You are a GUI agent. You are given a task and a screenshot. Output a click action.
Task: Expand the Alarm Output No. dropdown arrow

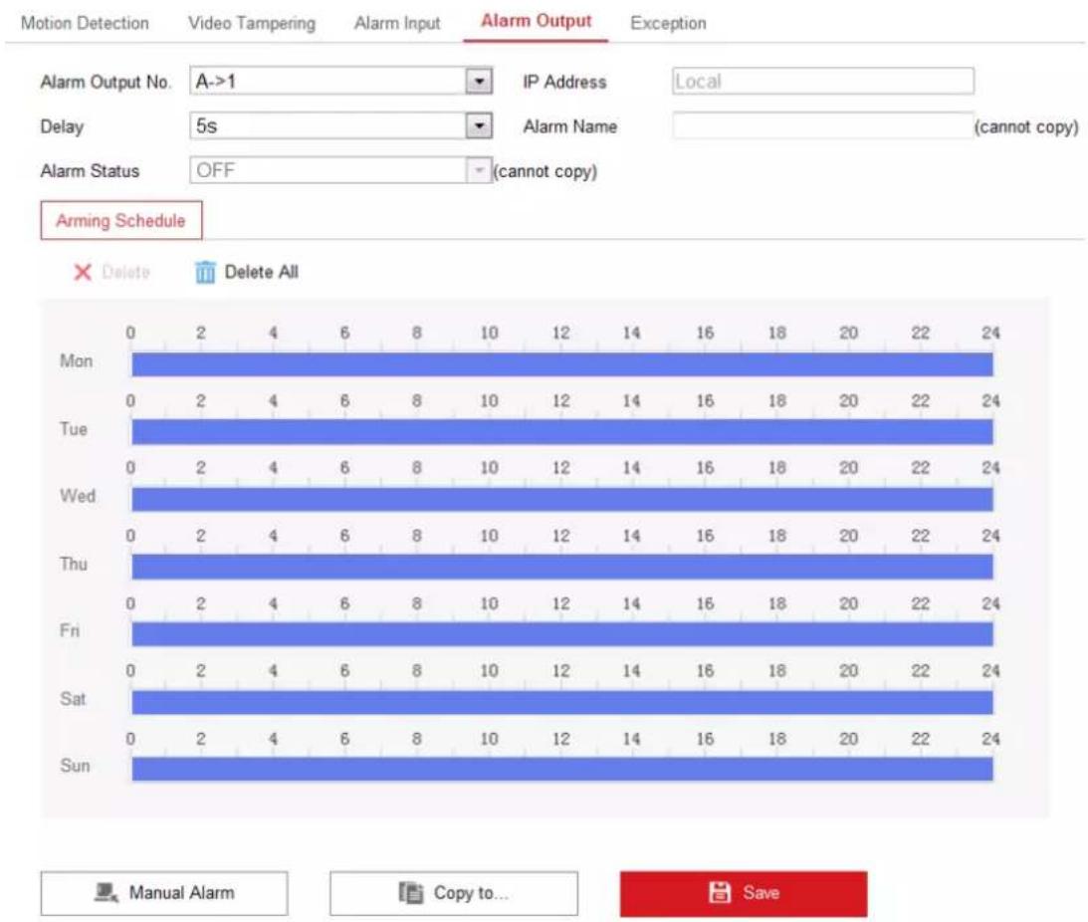[x=479, y=82]
